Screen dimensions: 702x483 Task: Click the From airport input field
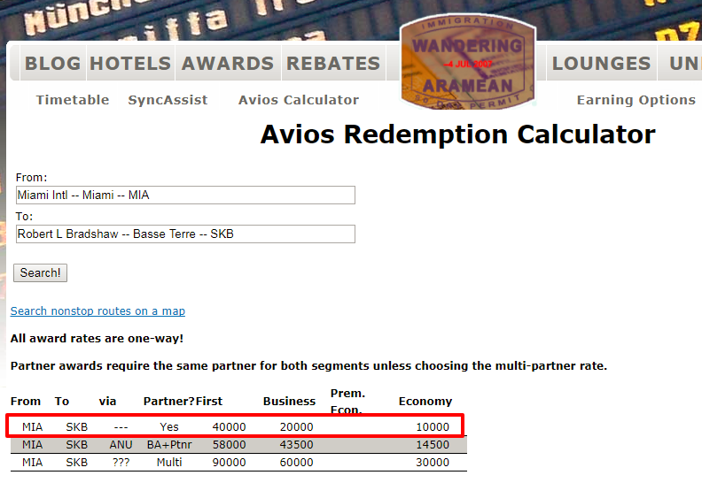coord(185,195)
